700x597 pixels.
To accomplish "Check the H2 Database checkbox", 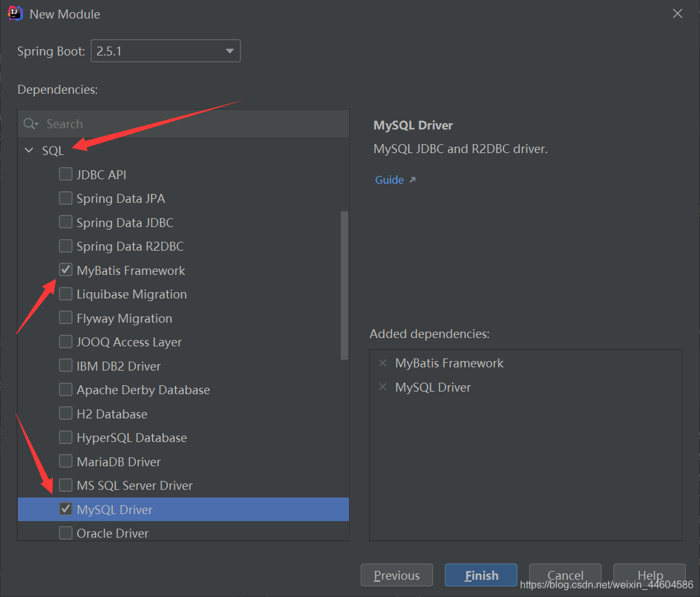I will point(66,413).
